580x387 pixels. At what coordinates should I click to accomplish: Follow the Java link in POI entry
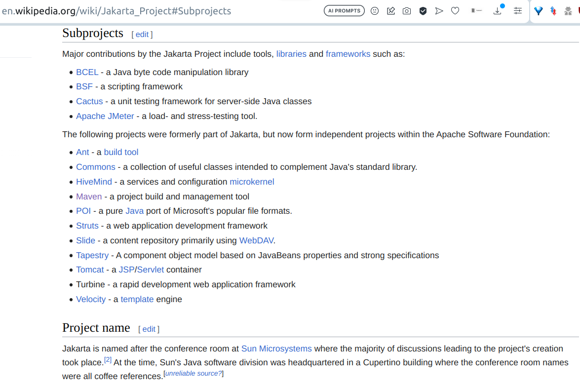tap(135, 211)
